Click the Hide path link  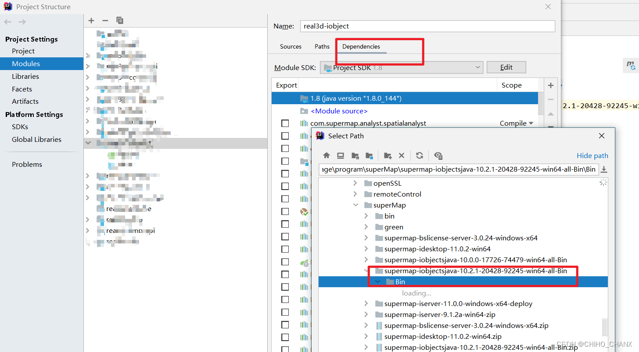click(x=592, y=155)
